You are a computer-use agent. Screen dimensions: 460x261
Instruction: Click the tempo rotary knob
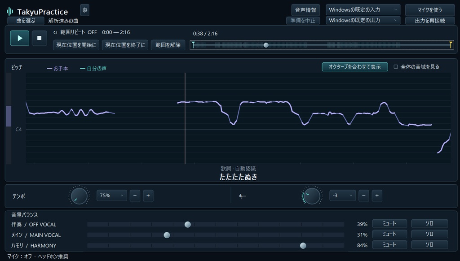(x=79, y=196)
